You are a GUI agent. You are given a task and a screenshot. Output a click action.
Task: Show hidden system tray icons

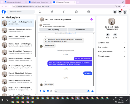[x=113, y=100]
